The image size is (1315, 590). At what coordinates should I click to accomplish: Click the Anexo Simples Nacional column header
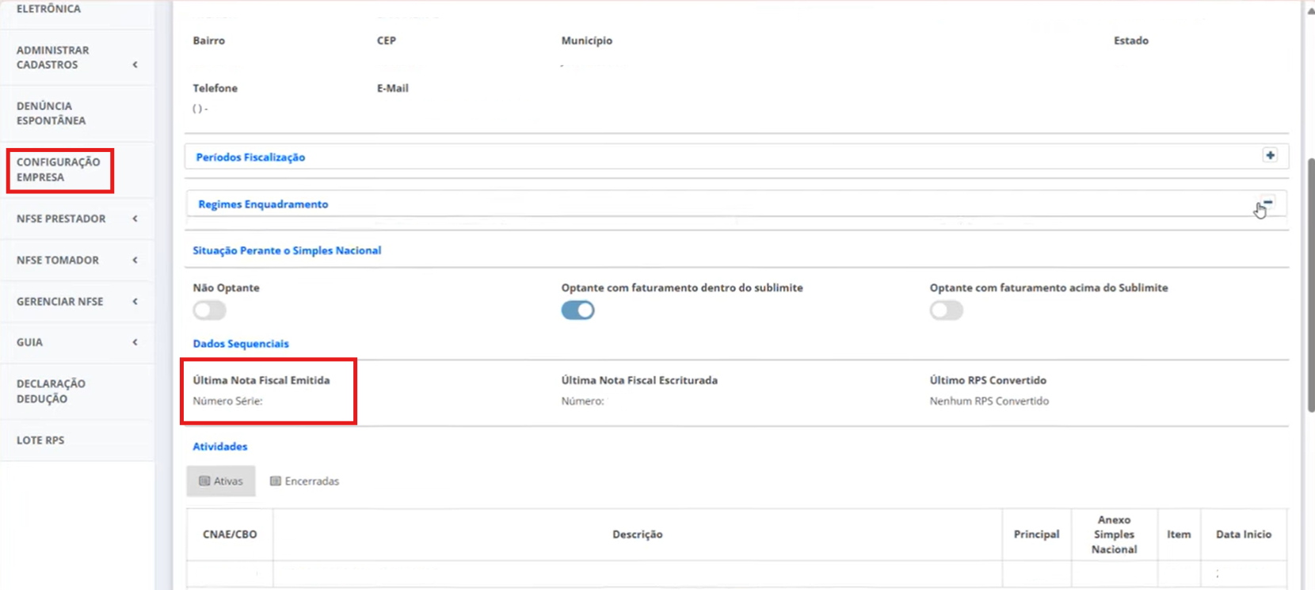[x=1114, y=535]
